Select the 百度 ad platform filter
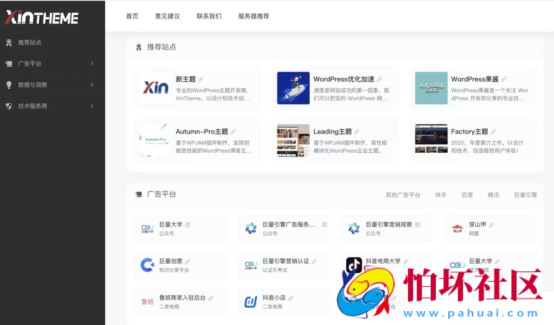554x325 pixels. click(x=467, y=195)
